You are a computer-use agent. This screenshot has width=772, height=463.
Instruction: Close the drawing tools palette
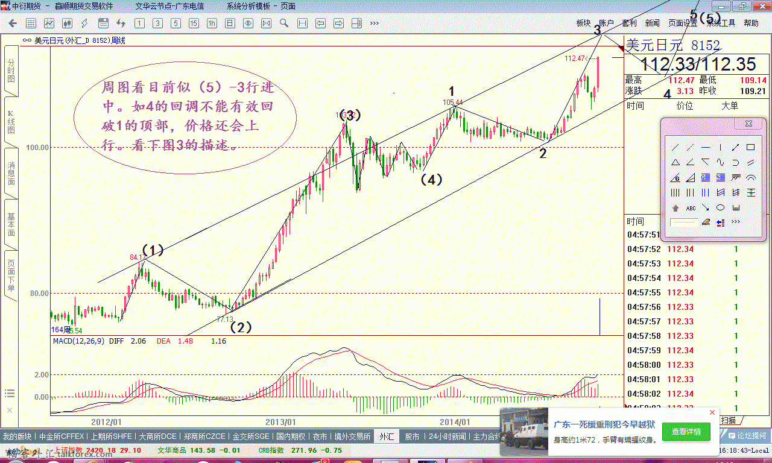[748, 124]
